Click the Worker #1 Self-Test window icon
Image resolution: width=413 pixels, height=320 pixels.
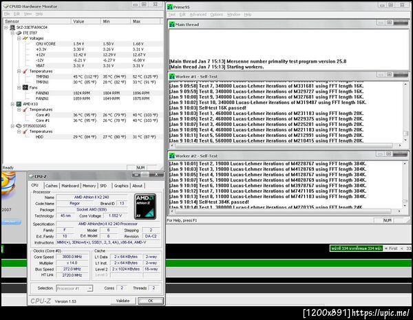(171, 76)
